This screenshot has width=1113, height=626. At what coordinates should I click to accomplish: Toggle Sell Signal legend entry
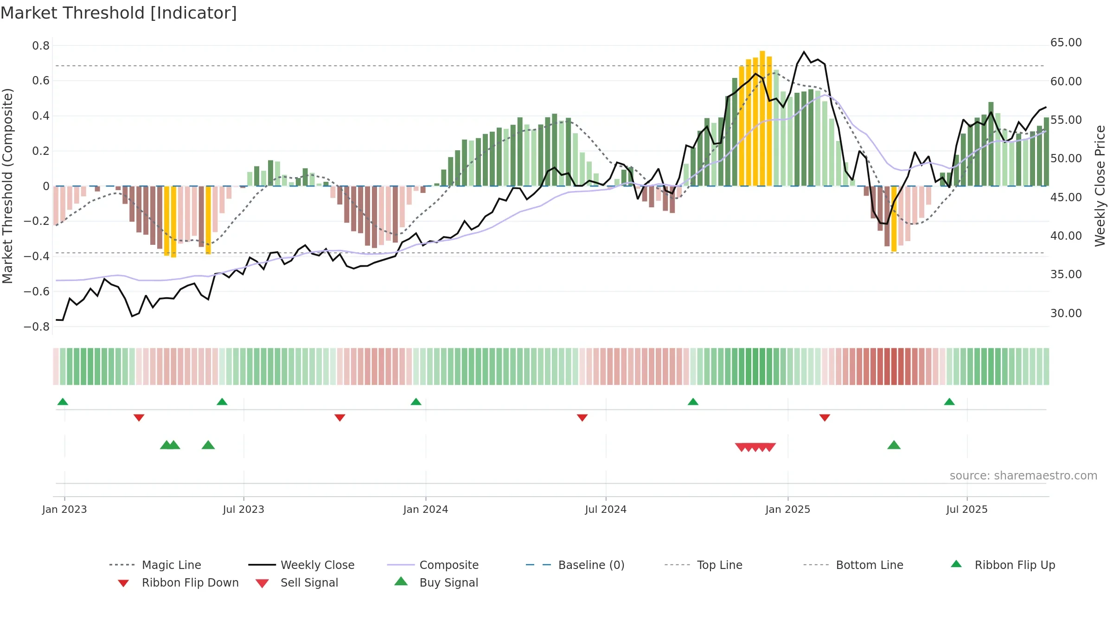click(x=297, y=583)
